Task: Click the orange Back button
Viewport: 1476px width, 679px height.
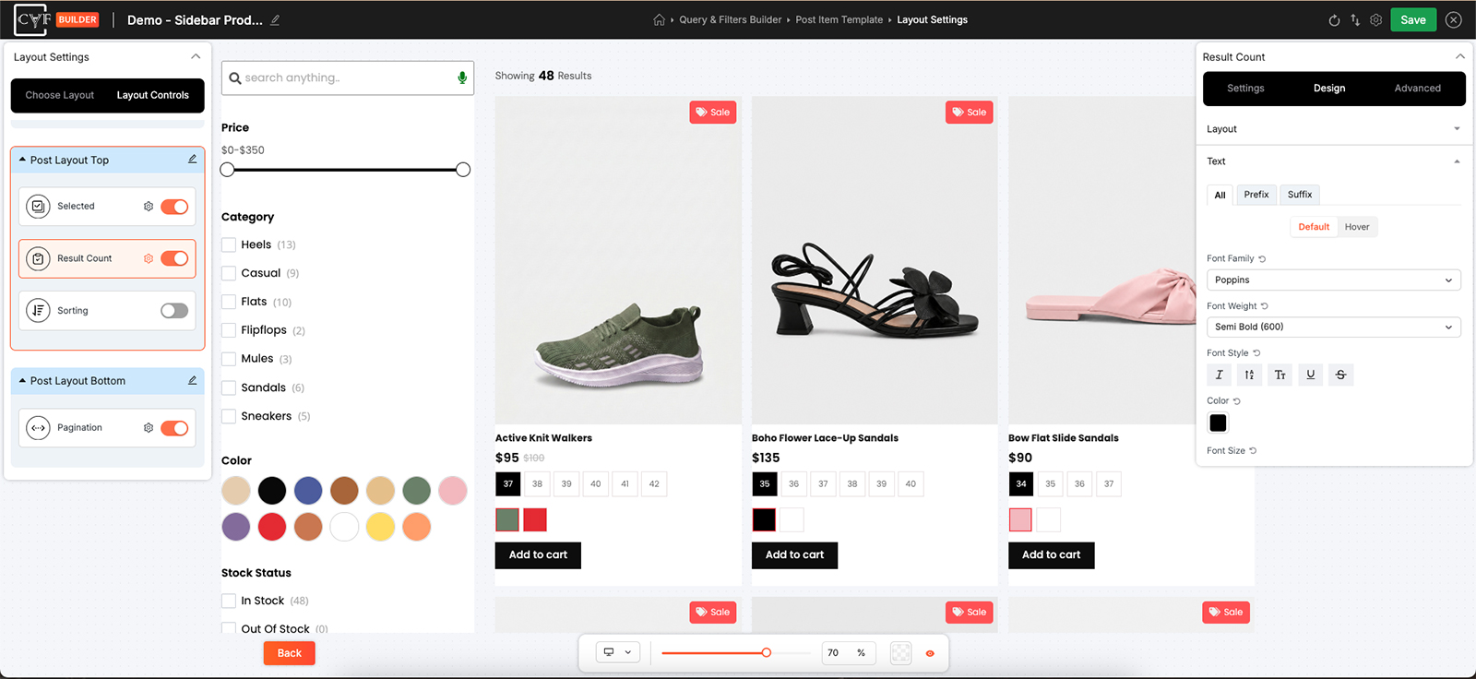Action: 290,653
